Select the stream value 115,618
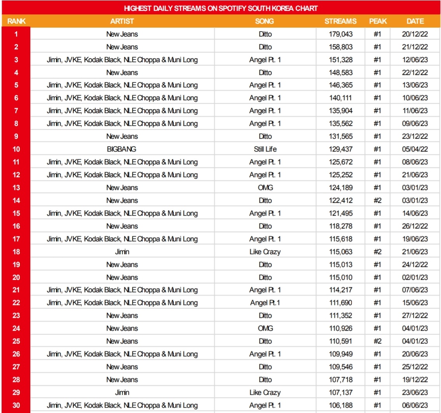 [x=341, y=239]
